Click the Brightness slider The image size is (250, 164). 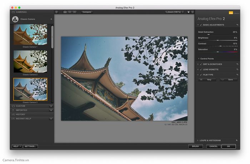[x=218, y=40]
